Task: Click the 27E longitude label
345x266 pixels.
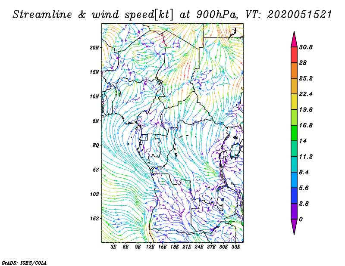Action: (211, 247)
